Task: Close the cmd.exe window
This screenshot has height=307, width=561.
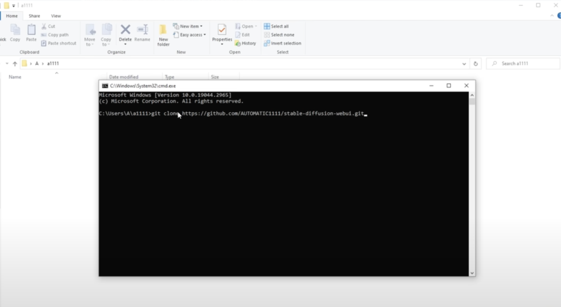Action: (466, 86)
